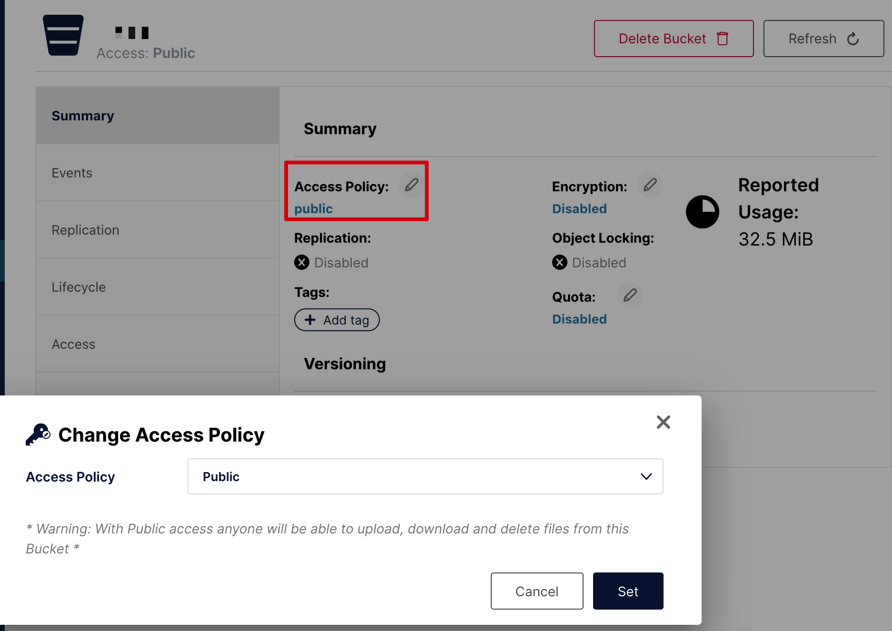Click the Object Locking disabled status icon
The height and width of the screenshot is (631, 892).
pos(560,263)
